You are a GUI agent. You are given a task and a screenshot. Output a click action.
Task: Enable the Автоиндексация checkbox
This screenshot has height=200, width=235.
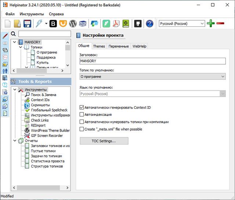pyautogui.click(x=82, y=115)
